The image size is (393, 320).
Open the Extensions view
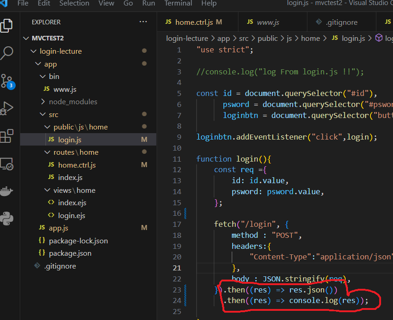pyautogui.click(x=7, y=136)
